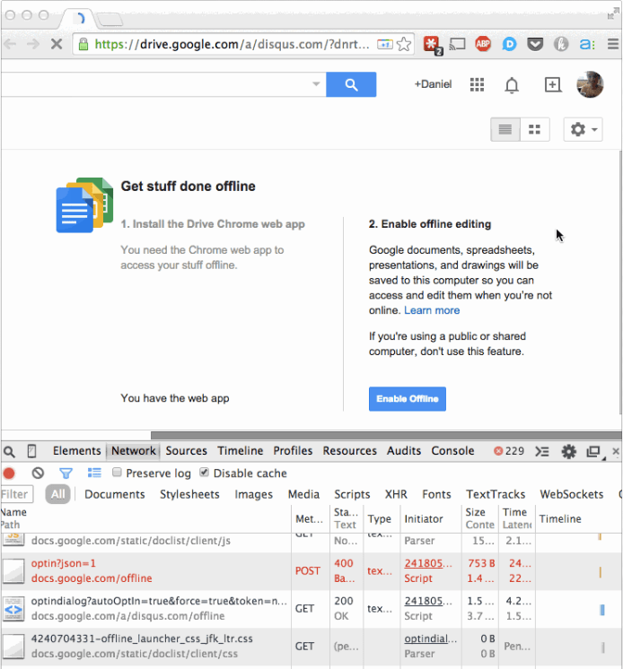This screenshot has width=623, height=669.
Task: Click the horizontal page scrollbar
Action: [x=386, y=435]
